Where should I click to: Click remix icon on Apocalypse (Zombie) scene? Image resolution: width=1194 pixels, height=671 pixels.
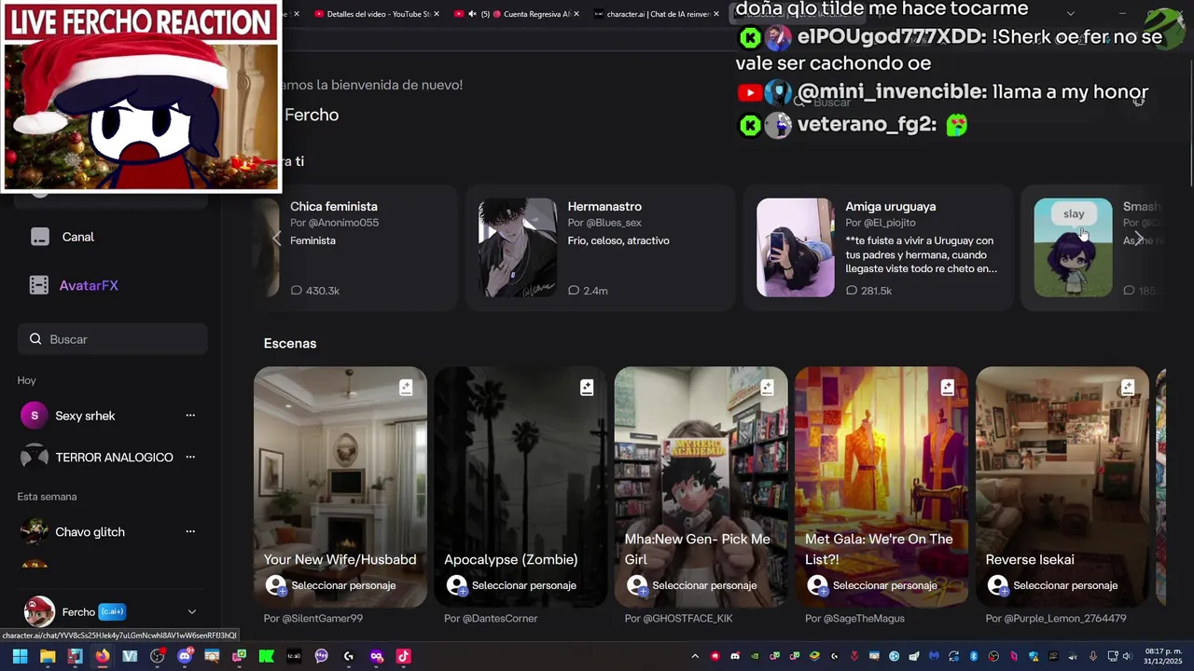click(587, 388)
